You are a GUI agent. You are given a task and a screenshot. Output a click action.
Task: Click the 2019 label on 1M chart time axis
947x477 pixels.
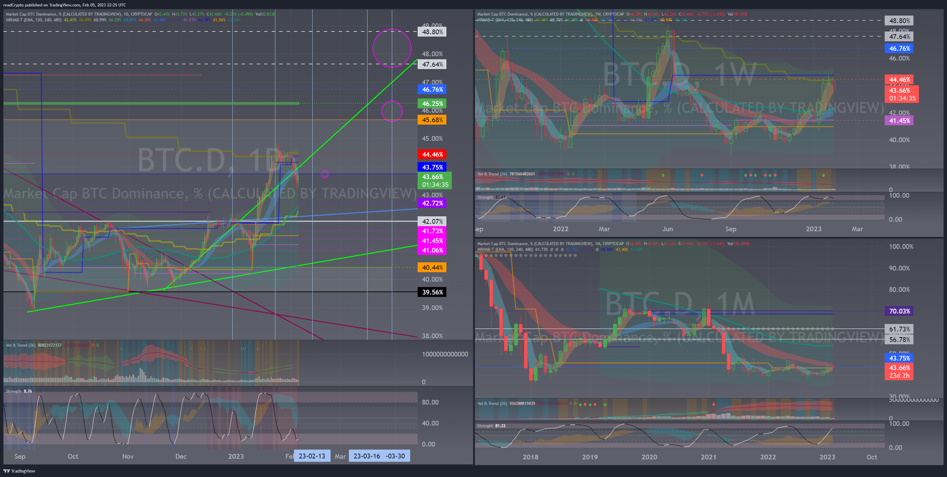pyautogui.click(x=590, y=457)
